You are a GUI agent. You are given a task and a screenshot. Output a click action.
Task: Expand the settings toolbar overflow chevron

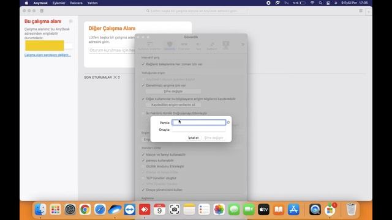[243, 45]
